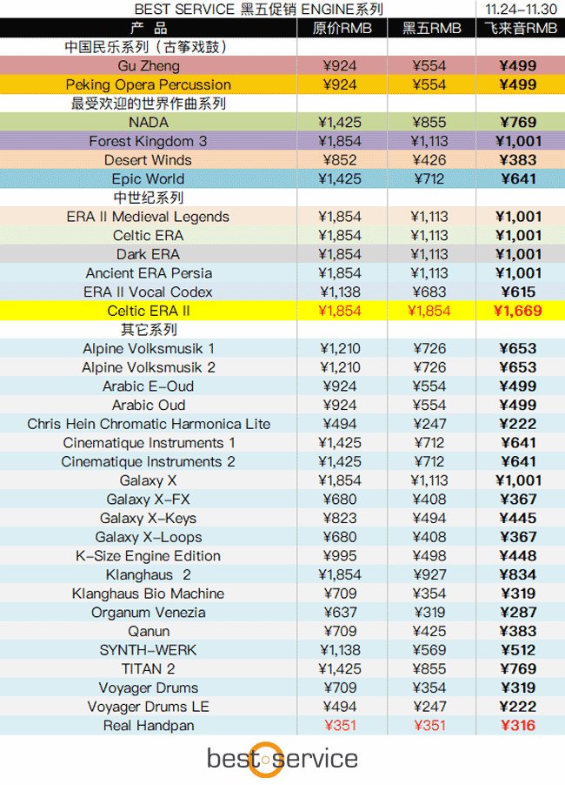Click the 飞来音RMB column header
Image resolution: width=565 pixels, height=785 pixels.
pyautogui.click(x=520, y=29)
